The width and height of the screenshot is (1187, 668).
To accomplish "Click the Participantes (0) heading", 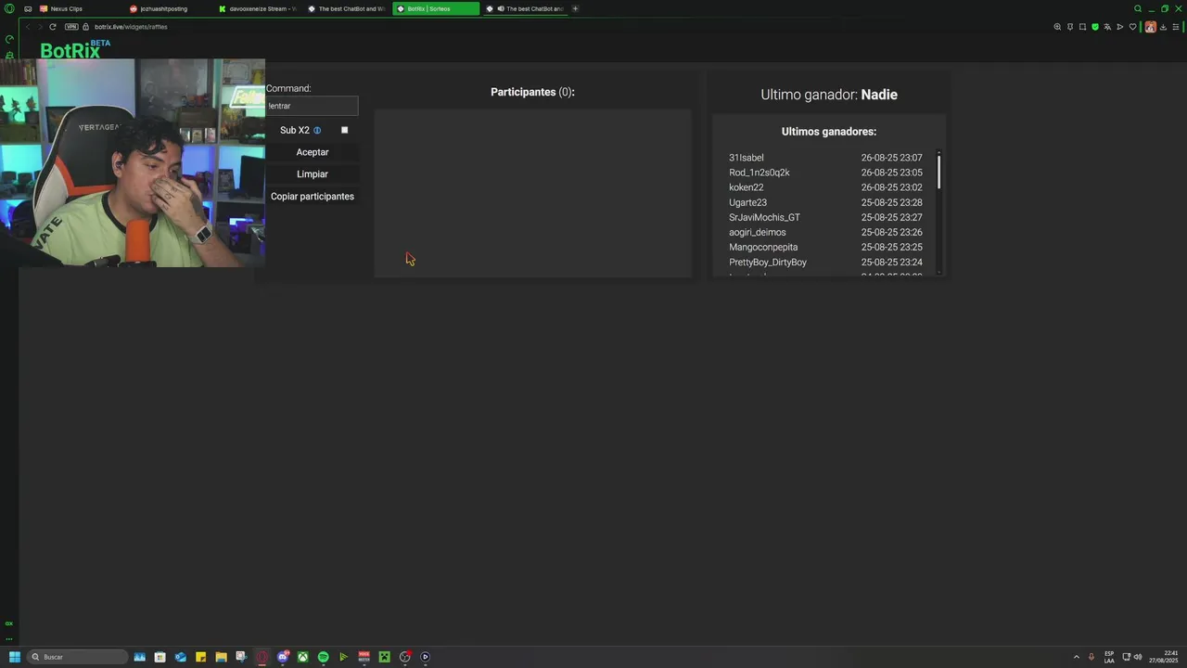I will 532,92.
